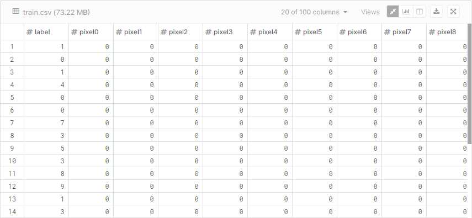Switch to the compact table view icon
472x218 pixels.
click(x=393, y=12)
